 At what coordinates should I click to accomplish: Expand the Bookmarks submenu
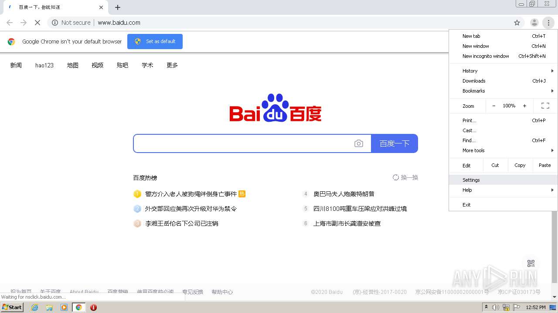[503, 91]
